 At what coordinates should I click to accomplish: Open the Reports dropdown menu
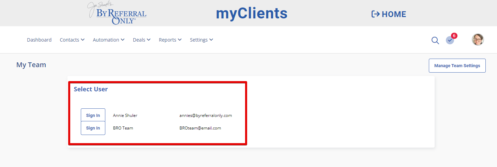click(170, 40)
